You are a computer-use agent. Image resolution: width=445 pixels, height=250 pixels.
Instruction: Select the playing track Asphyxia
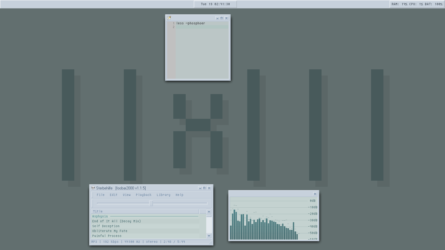[x=145, y=216]
